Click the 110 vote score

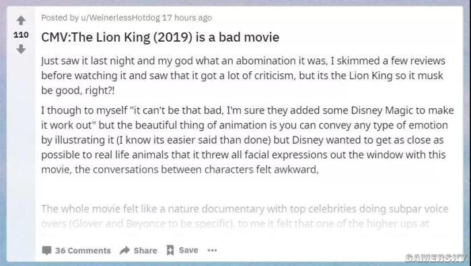(21, 35)
